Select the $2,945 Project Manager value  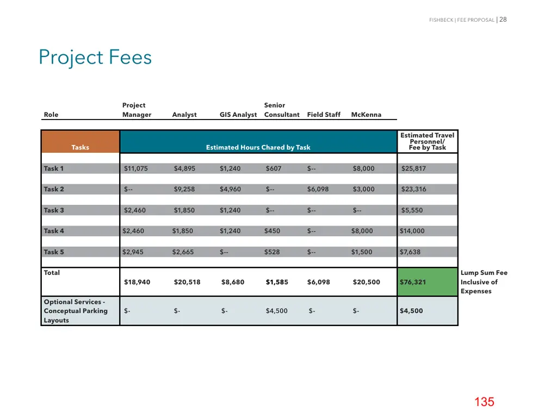point(133,252)
